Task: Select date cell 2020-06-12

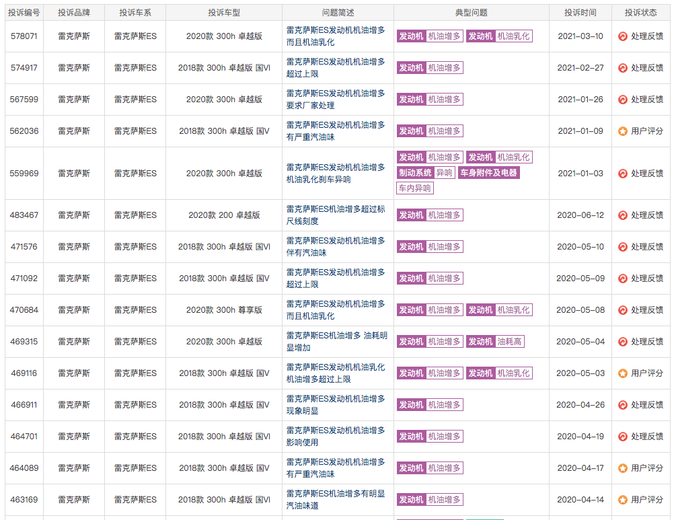Action: pyautogui.click(x=581, y=215)
